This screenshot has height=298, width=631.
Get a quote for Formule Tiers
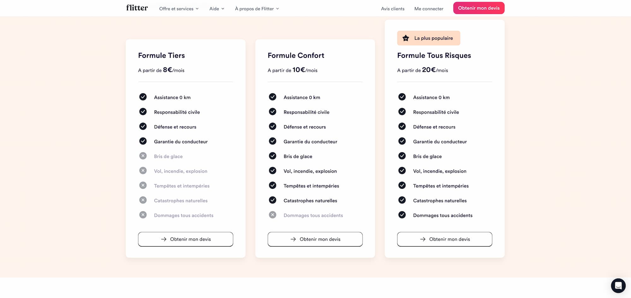(186, 239)
